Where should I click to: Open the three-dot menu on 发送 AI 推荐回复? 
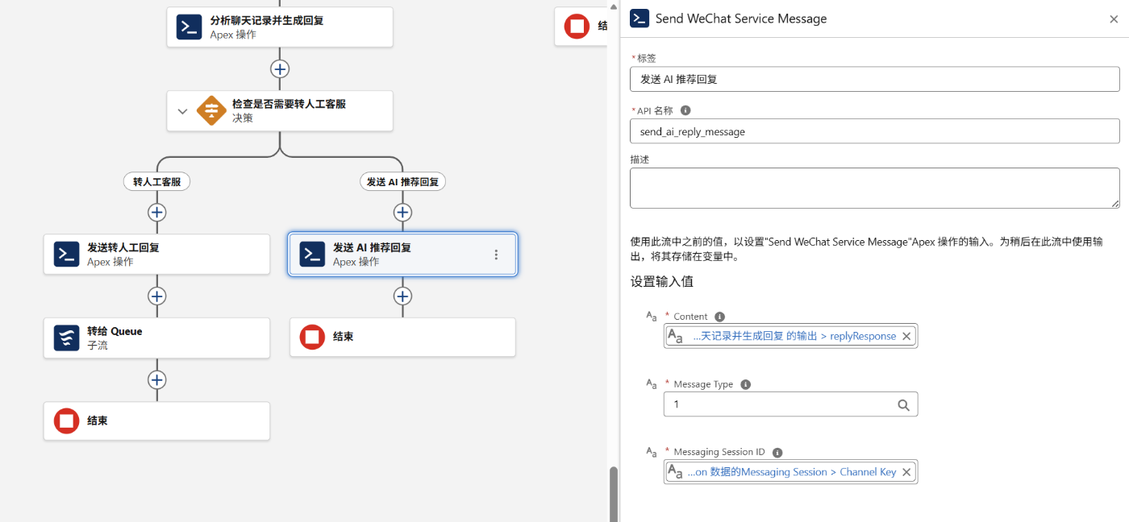(x=496, y=255)
